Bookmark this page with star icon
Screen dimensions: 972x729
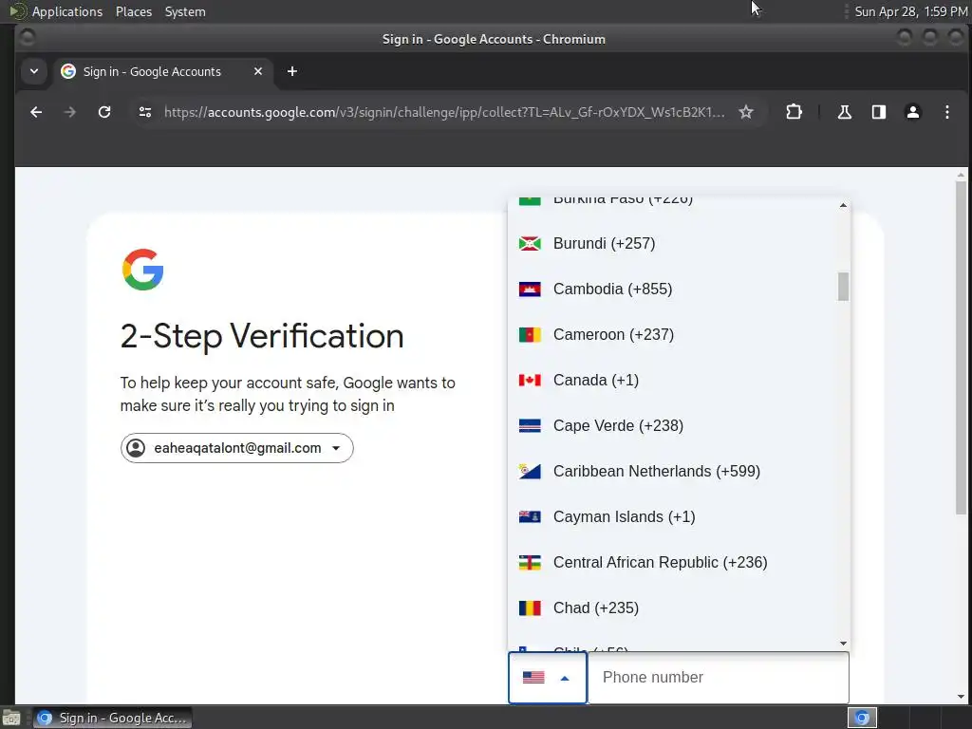[x=746, y=112]
